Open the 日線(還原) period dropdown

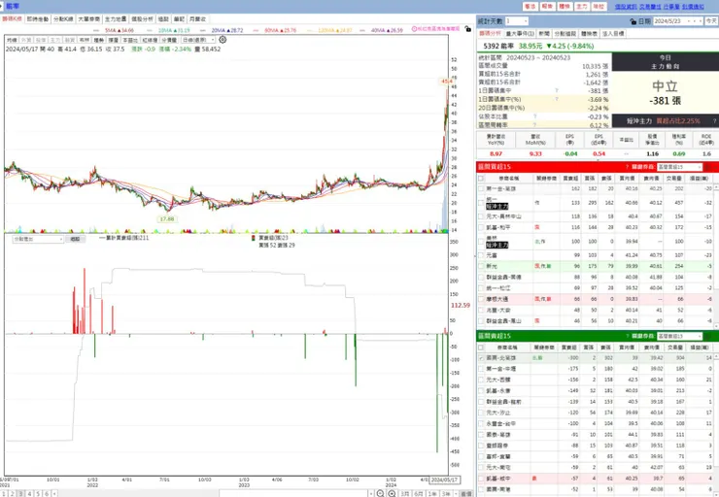point(198,41)
